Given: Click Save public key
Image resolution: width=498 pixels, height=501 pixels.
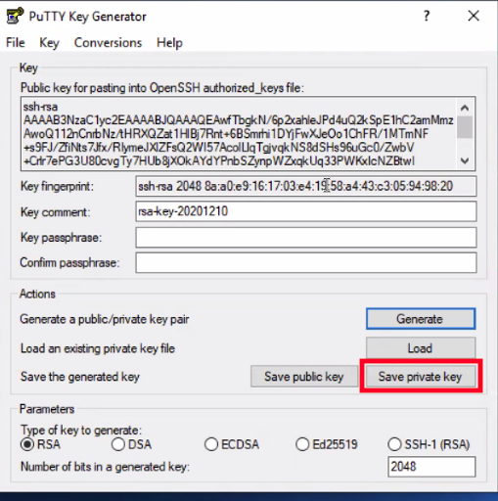Looking at the screenshot, I should [x=304, y=377].
